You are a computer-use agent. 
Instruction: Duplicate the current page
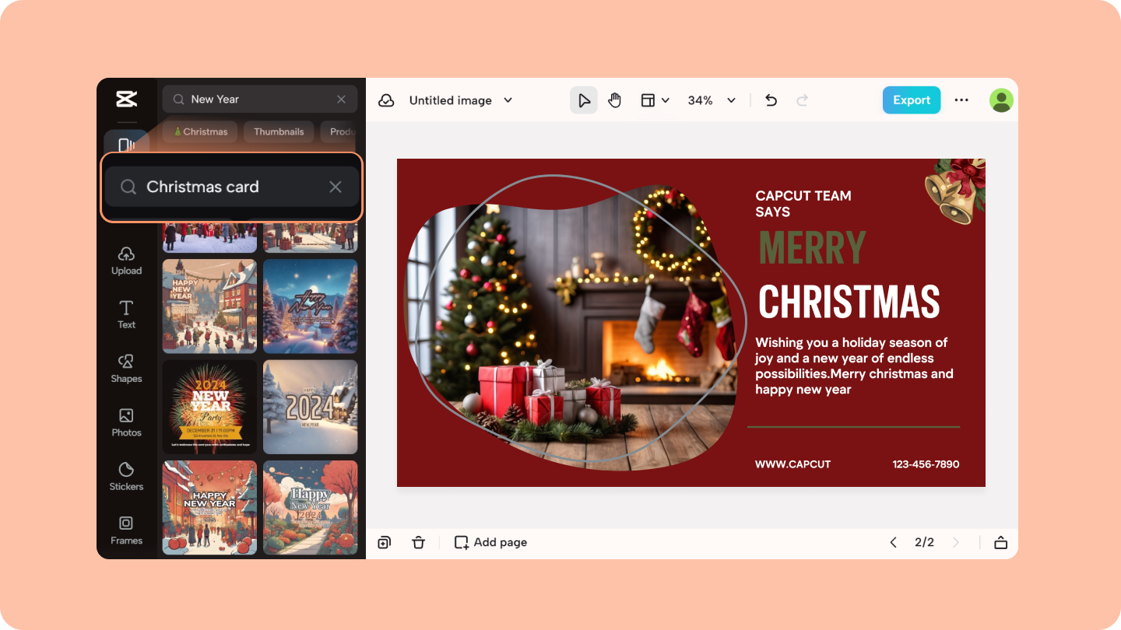pyautogui.click(x=384, y=542)
